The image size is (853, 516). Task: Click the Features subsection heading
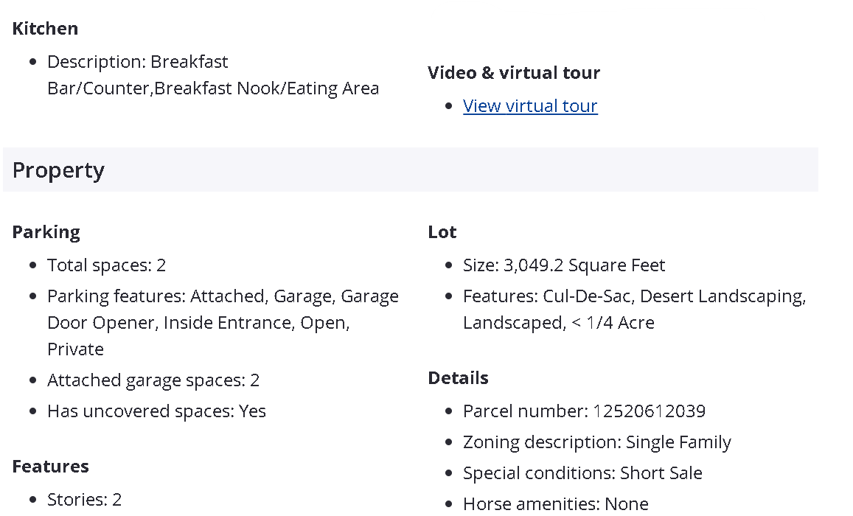[x=51, y=467]
